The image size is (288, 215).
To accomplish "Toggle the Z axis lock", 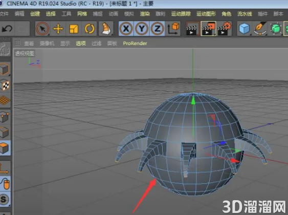I will click(157, 29).
